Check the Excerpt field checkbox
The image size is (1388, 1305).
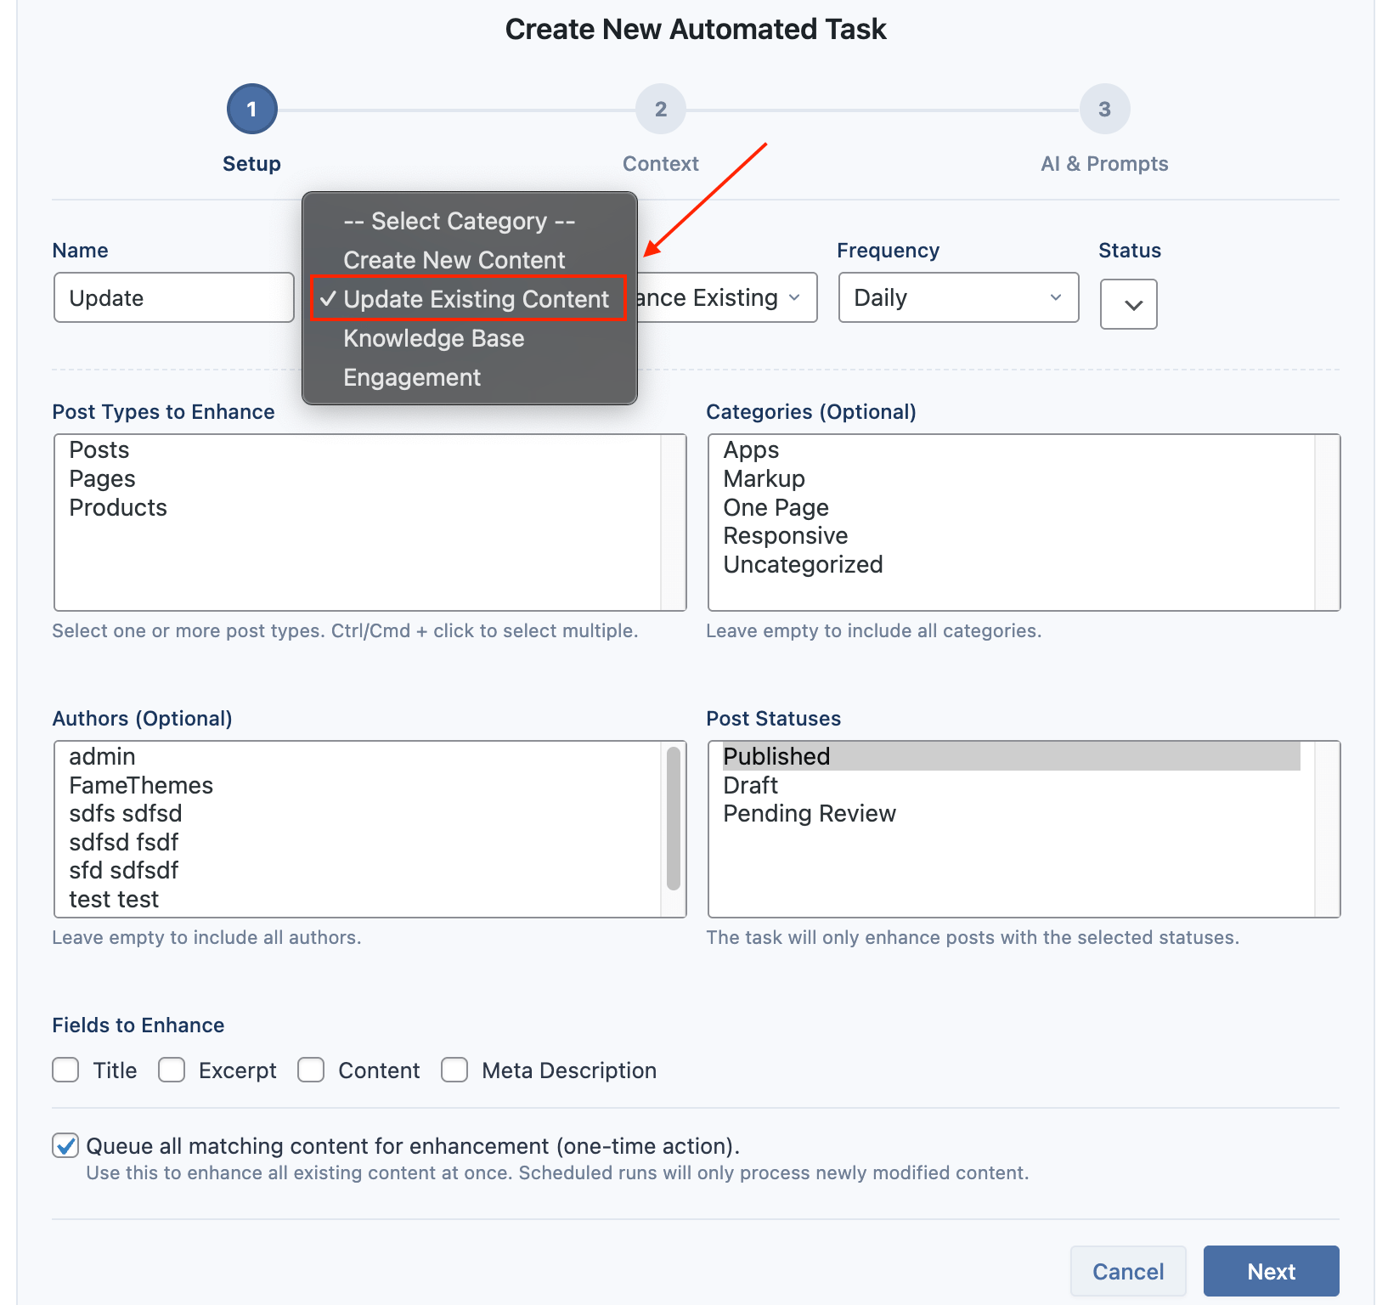(x=172, y=1070)
